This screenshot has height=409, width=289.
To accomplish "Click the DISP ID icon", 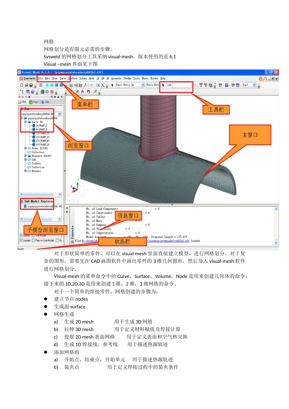I will tap(201, 85).
